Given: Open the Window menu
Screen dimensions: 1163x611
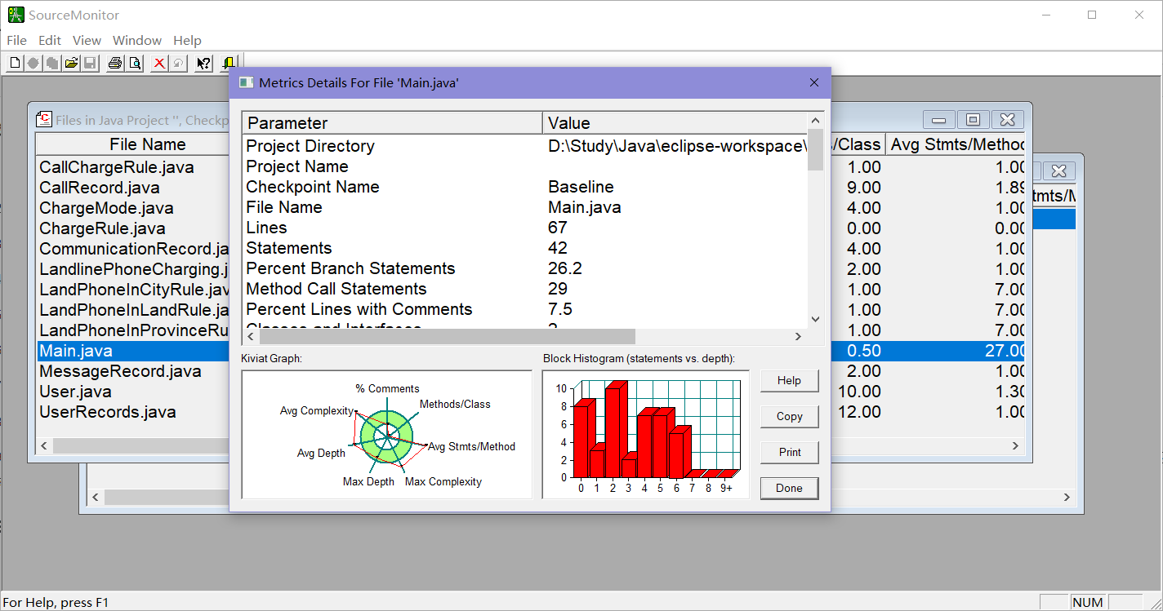Looking at the screenshot, I should (x=137, y=40).
